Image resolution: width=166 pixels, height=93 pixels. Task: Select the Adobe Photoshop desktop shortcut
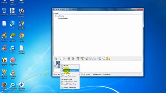(x=22, y=13)
